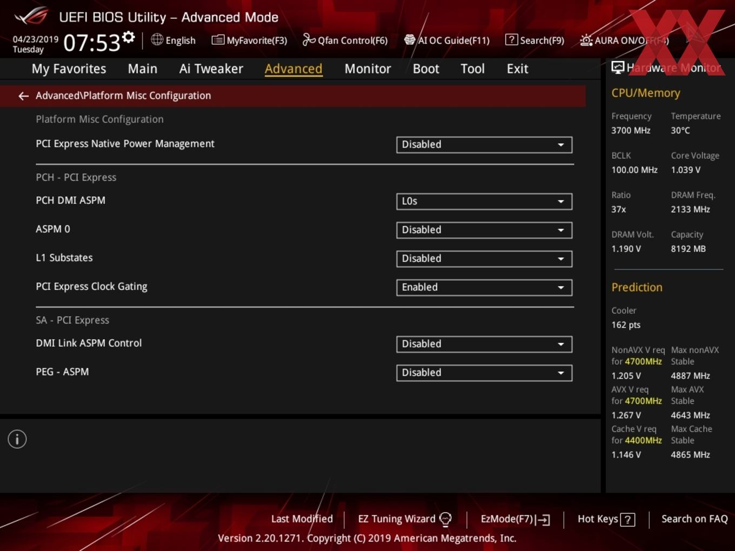Open clock settings gear icon
Viewport: 735px width, 551px height.
pyautogui.click(x=129, y=37)
